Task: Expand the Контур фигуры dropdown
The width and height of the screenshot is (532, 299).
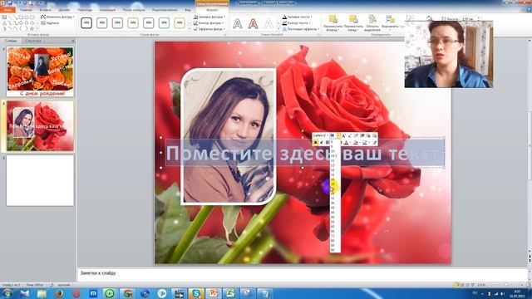Action: coord(209,22)
